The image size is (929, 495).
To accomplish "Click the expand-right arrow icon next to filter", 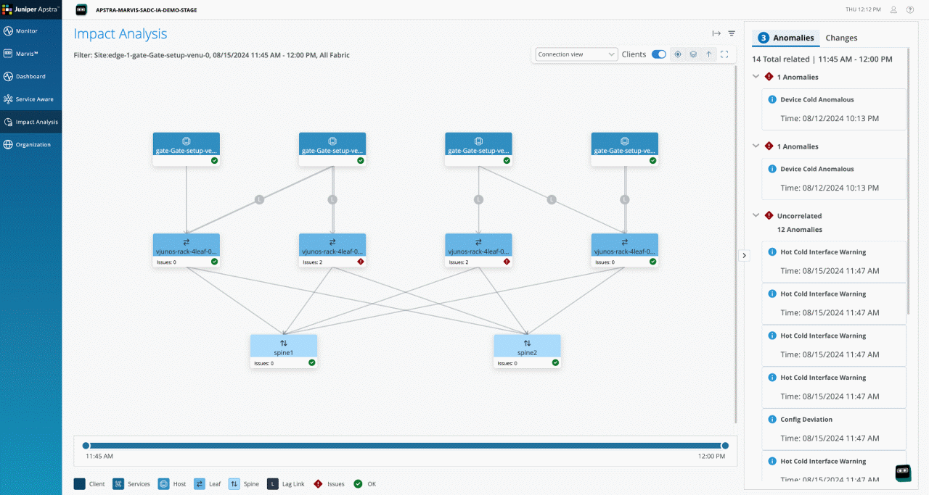I will [716, 33].
